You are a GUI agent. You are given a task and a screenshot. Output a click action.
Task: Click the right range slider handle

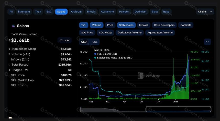[x=211, y=110]
